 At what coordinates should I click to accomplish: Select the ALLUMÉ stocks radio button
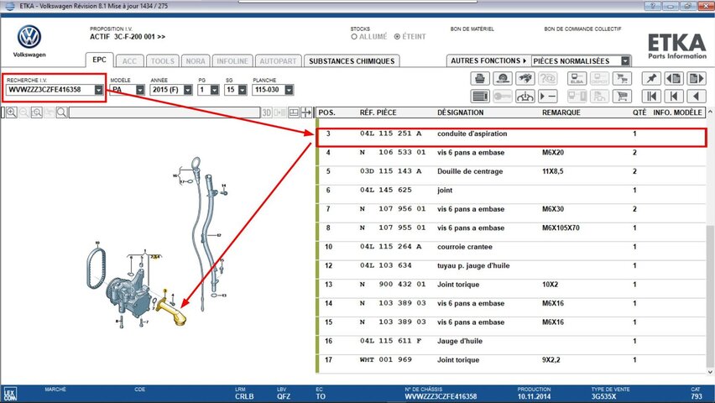point(354,36)
